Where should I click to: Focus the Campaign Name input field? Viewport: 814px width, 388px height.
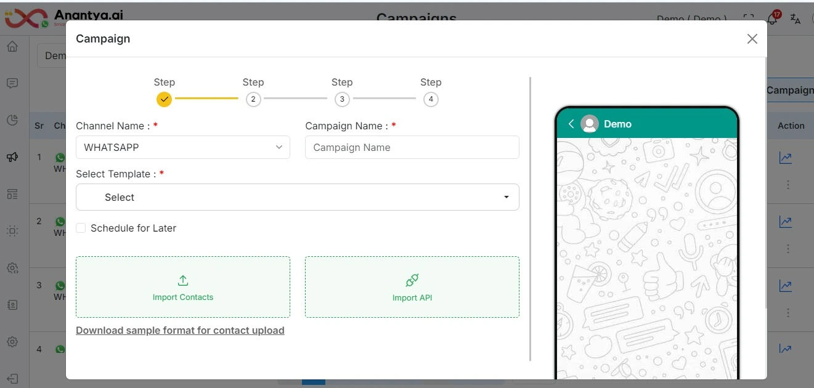coord(412,147)
